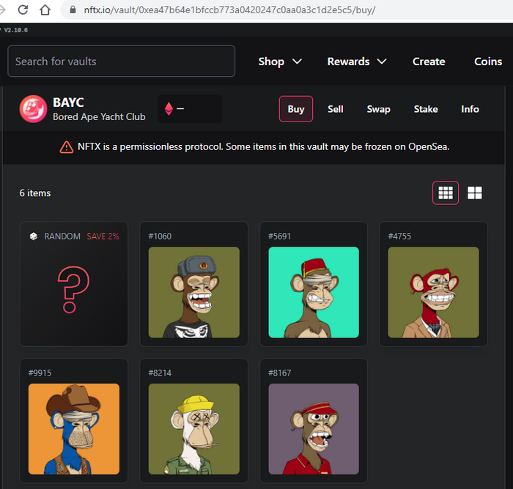
Task: Switch to the large grid view
Action: 474,193
